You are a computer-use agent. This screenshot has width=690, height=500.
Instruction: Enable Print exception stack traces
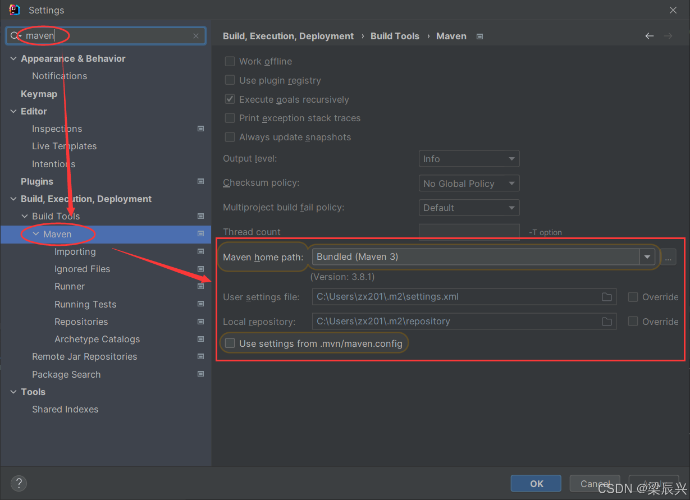click(x=230, y=118)
